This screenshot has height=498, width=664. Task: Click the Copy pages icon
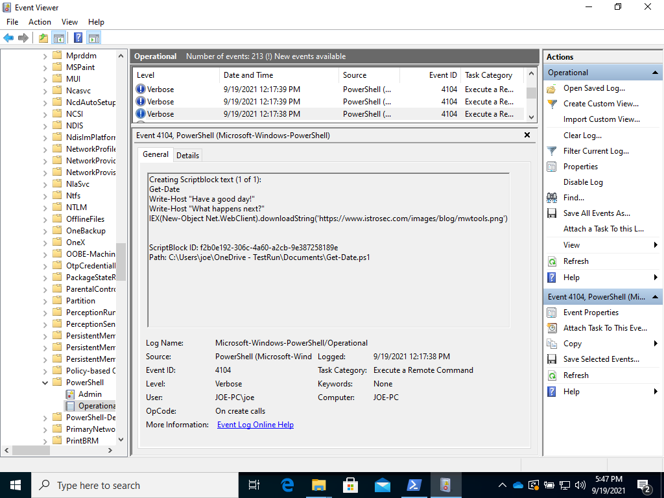click(551, 344)
